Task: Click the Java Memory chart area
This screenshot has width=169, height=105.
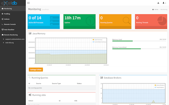Action: (x=71, y=51)
